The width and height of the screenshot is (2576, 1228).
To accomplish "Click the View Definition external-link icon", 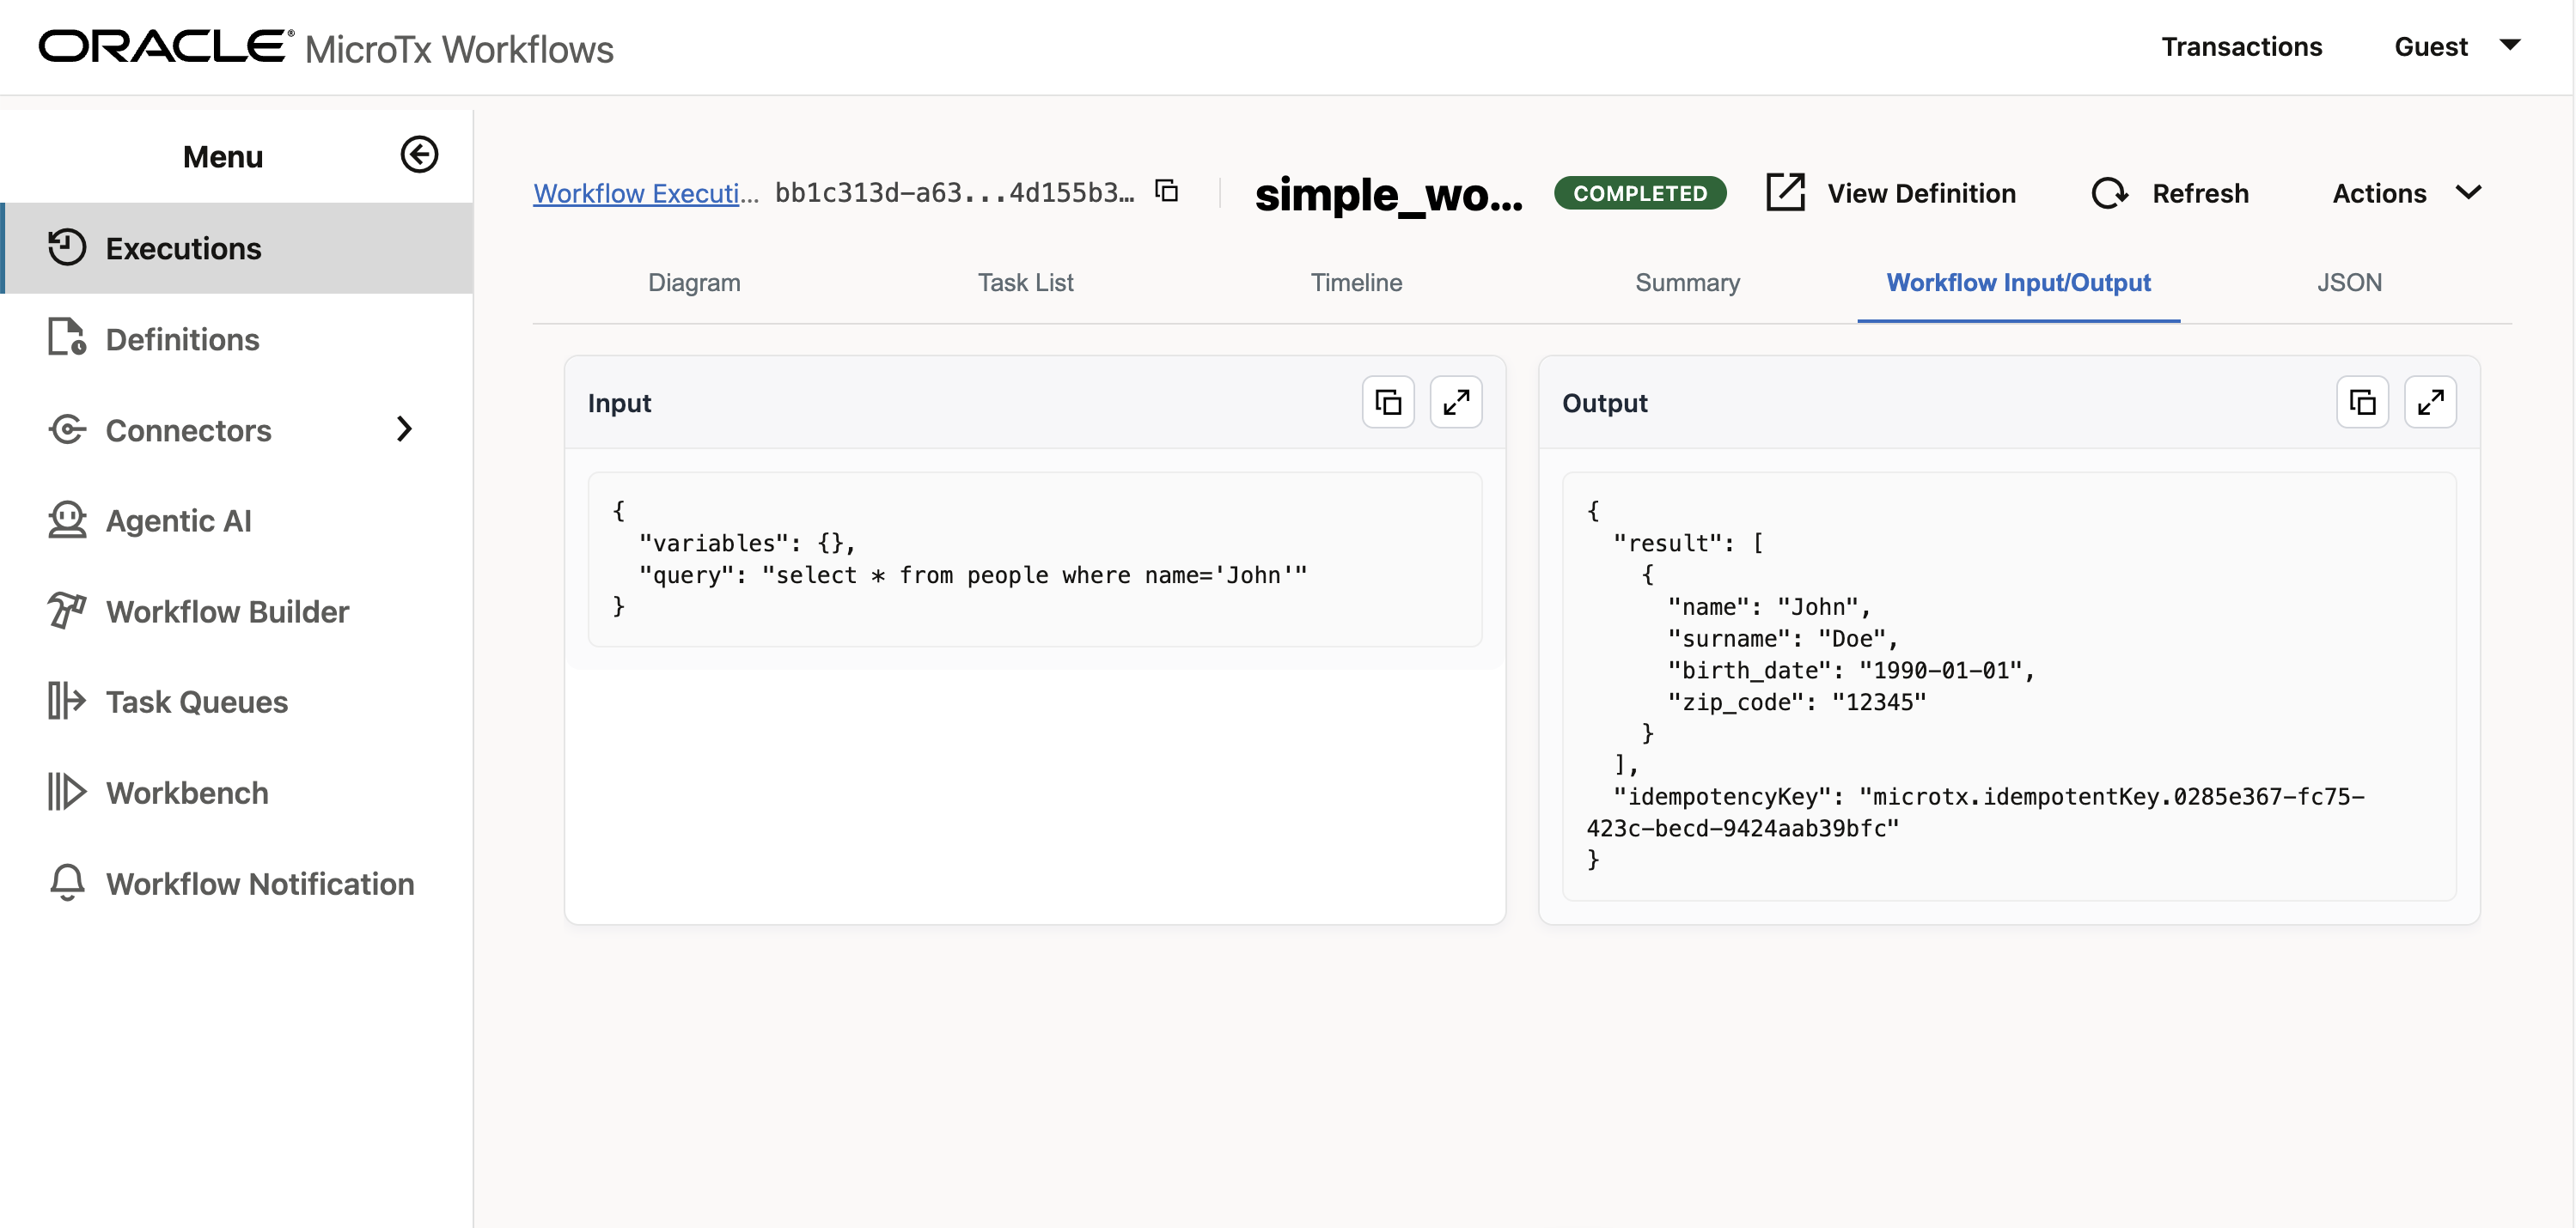I will (x=1785, y=191).
